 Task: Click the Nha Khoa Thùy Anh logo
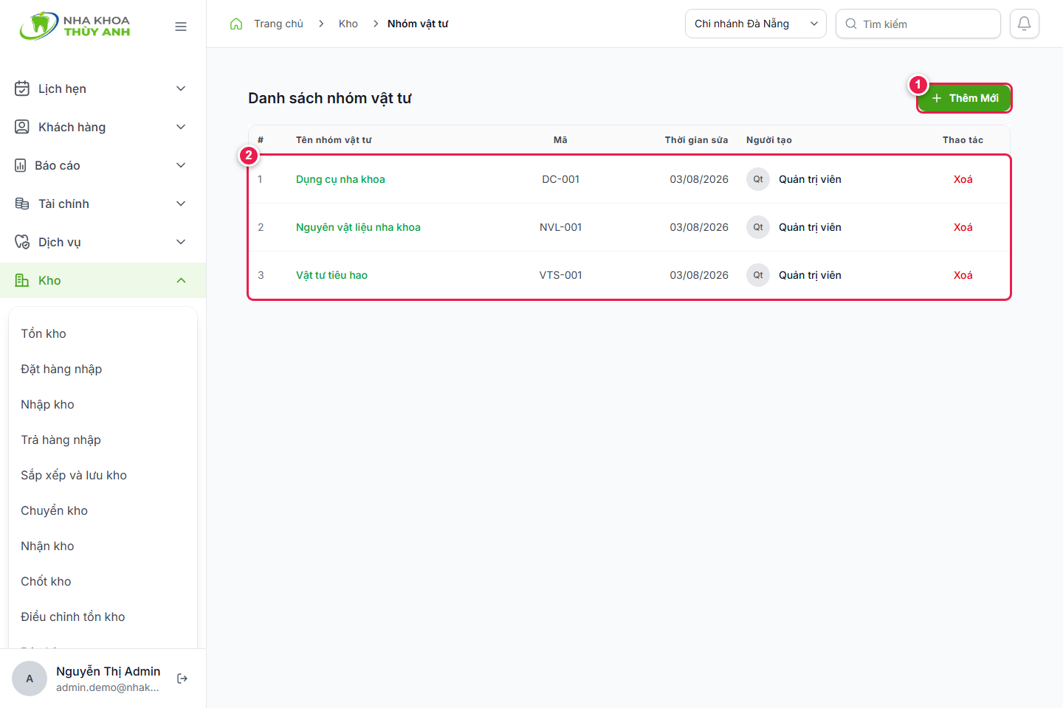tap(75, 26)
